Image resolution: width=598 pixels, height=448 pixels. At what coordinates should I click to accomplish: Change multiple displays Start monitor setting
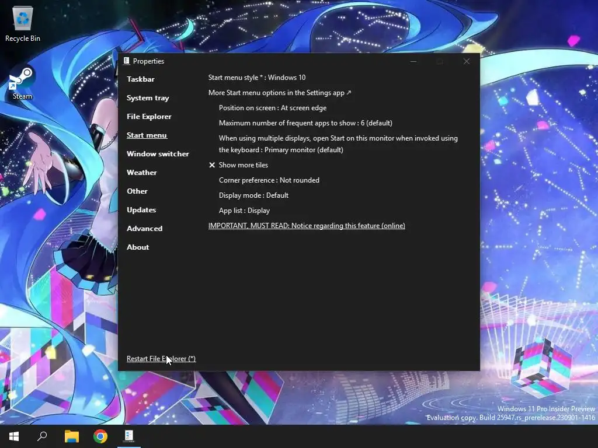coord(338,144)
